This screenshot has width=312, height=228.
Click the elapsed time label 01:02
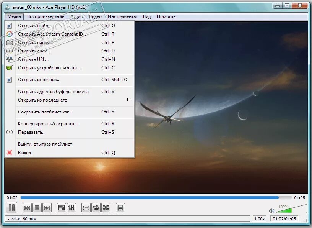tap(12, 198)
